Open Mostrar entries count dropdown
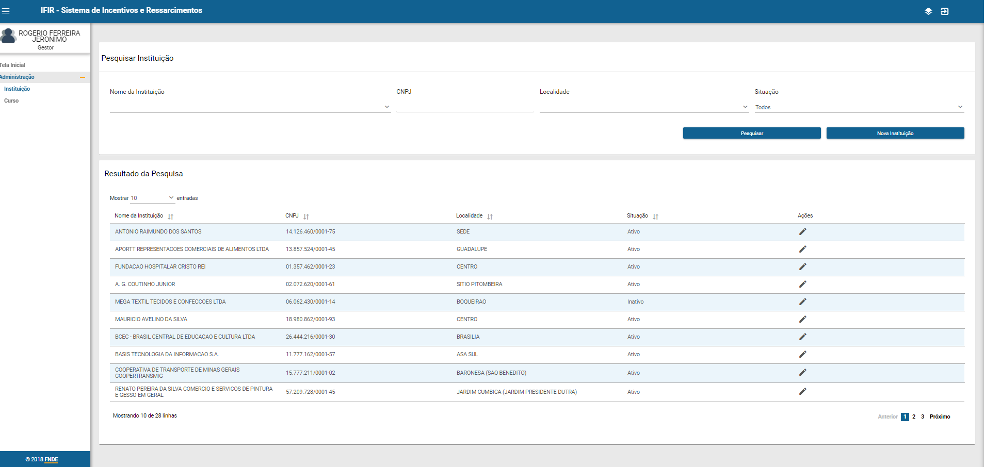The width and height of the screenshot is (1001, 467). pos(152,198)
